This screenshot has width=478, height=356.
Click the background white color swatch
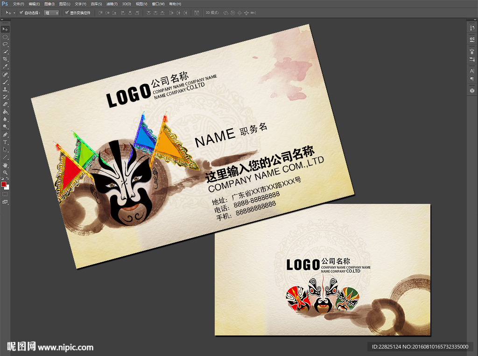click(x=7, y=188)
